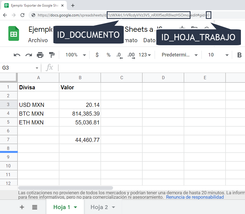Decrease decimal places
Screen dimensions: 245x214
(120, 56)
